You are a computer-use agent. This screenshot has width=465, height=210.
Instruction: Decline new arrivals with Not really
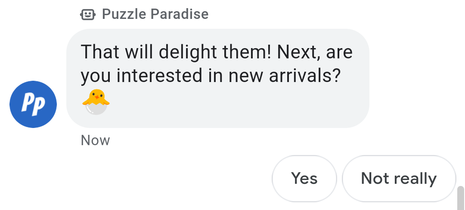click(x=399, y=178)
